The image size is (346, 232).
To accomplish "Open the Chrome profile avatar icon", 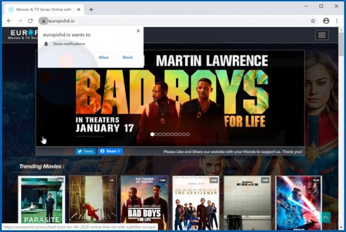I will [x=326, y=21].
